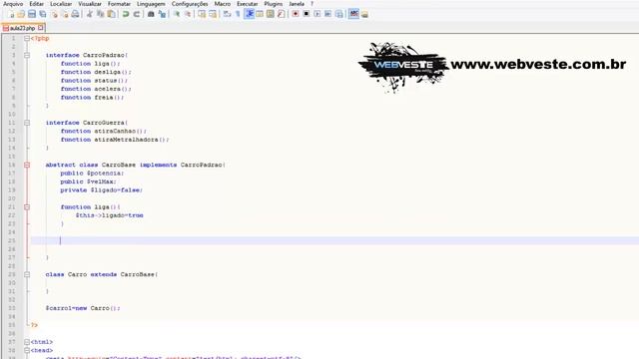Image resolution: width=639 pixels, height=359 pixels.
Task: Collapse the <head> fold marker
Action: click(27, 350)
